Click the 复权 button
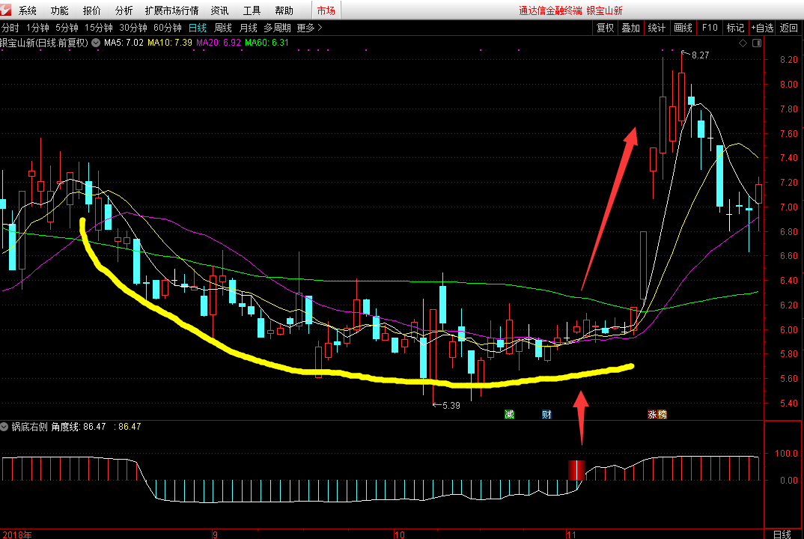The height and width of the screenshot is (539, 804). [x=605, y=28]
